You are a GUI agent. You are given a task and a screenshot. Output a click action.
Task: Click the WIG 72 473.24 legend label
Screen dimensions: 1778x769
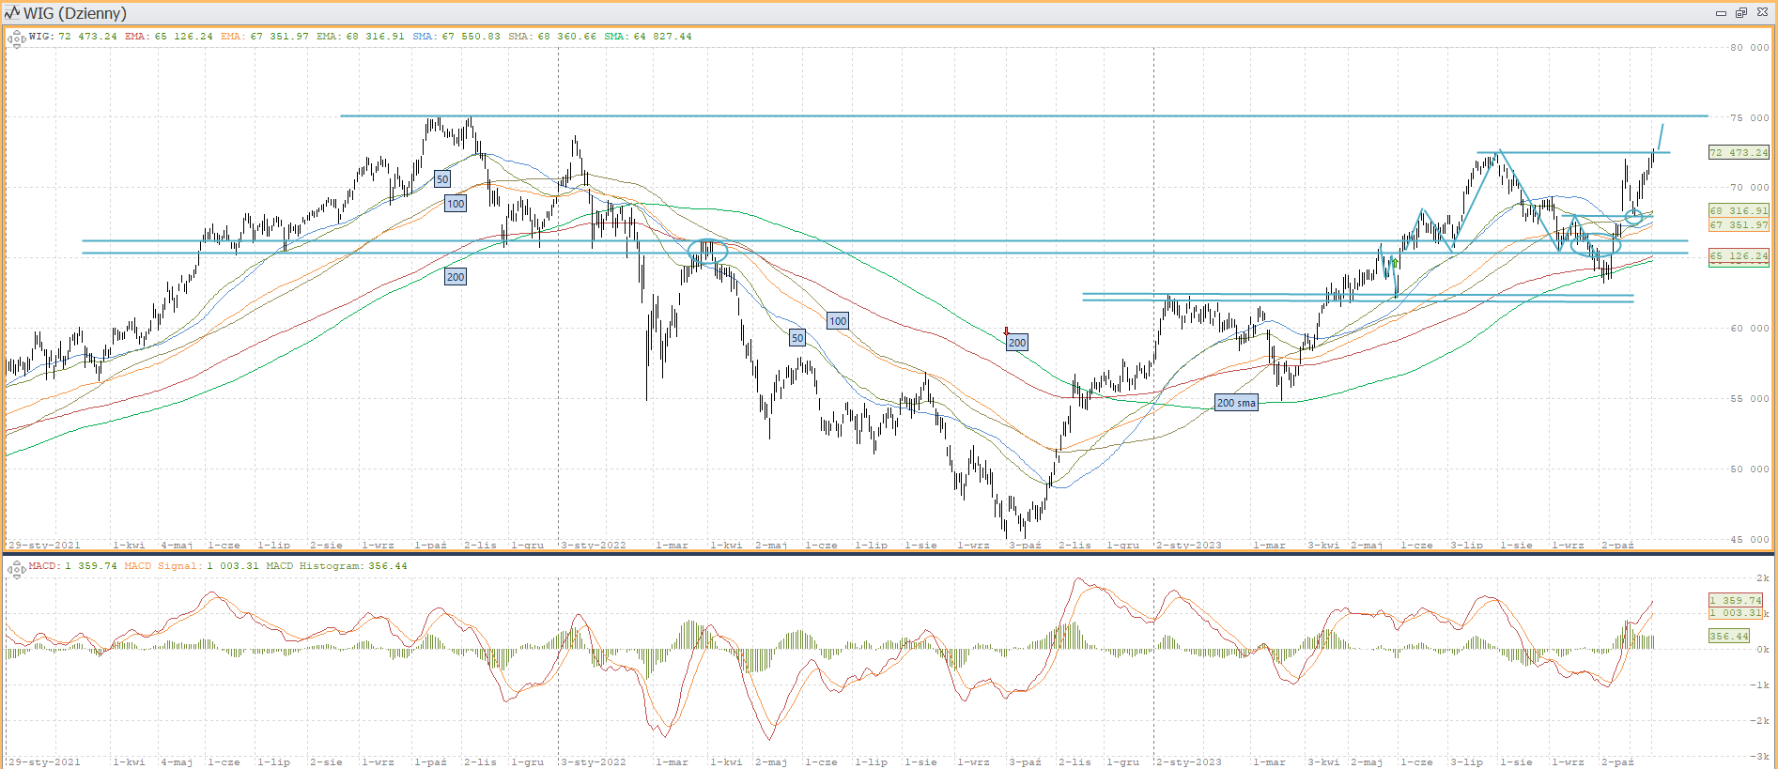[x=72, y=37]
